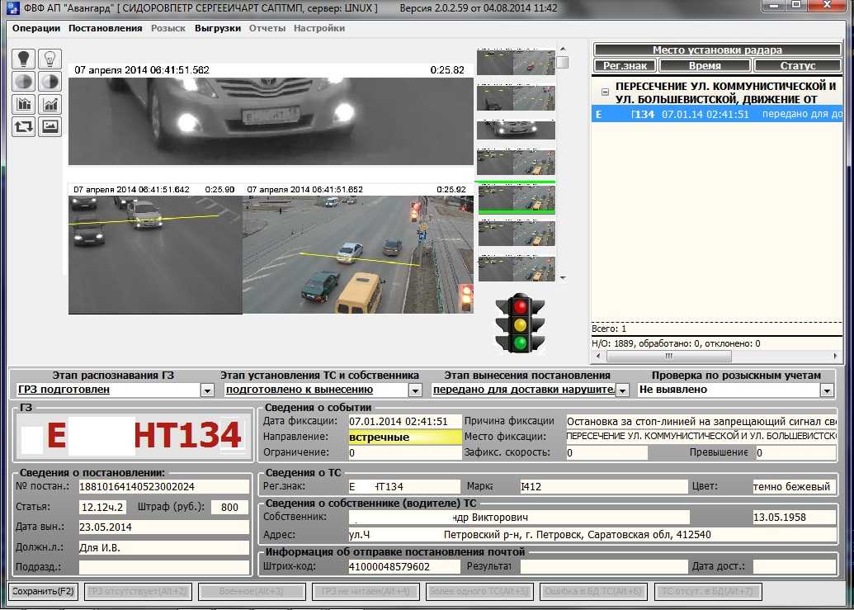Click the Сохранить(F2) button
854x610 pixels.
pyautogui.click(x=43, y=591)
